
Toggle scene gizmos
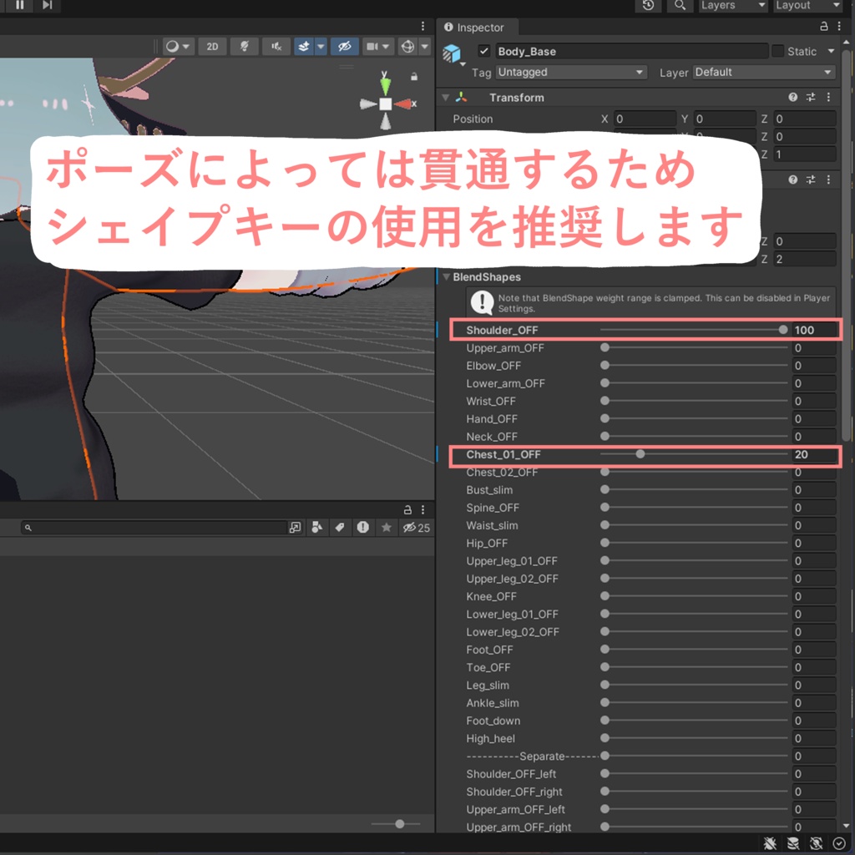pyautogui.click(x=407, y=47)
